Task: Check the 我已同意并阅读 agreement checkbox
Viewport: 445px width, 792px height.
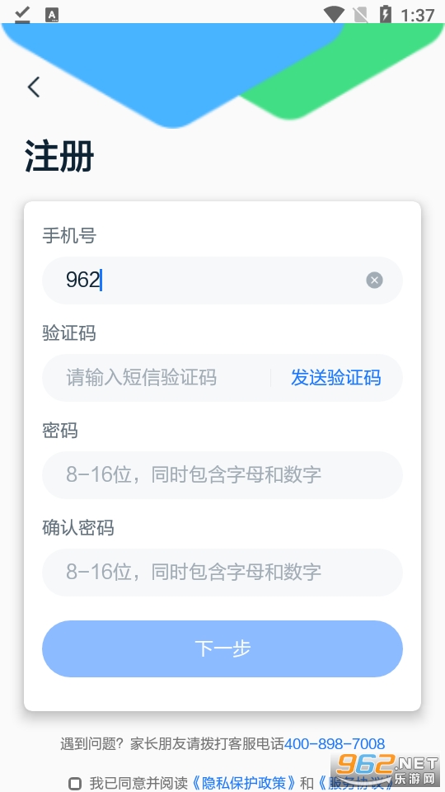Action: click(75, 784)
